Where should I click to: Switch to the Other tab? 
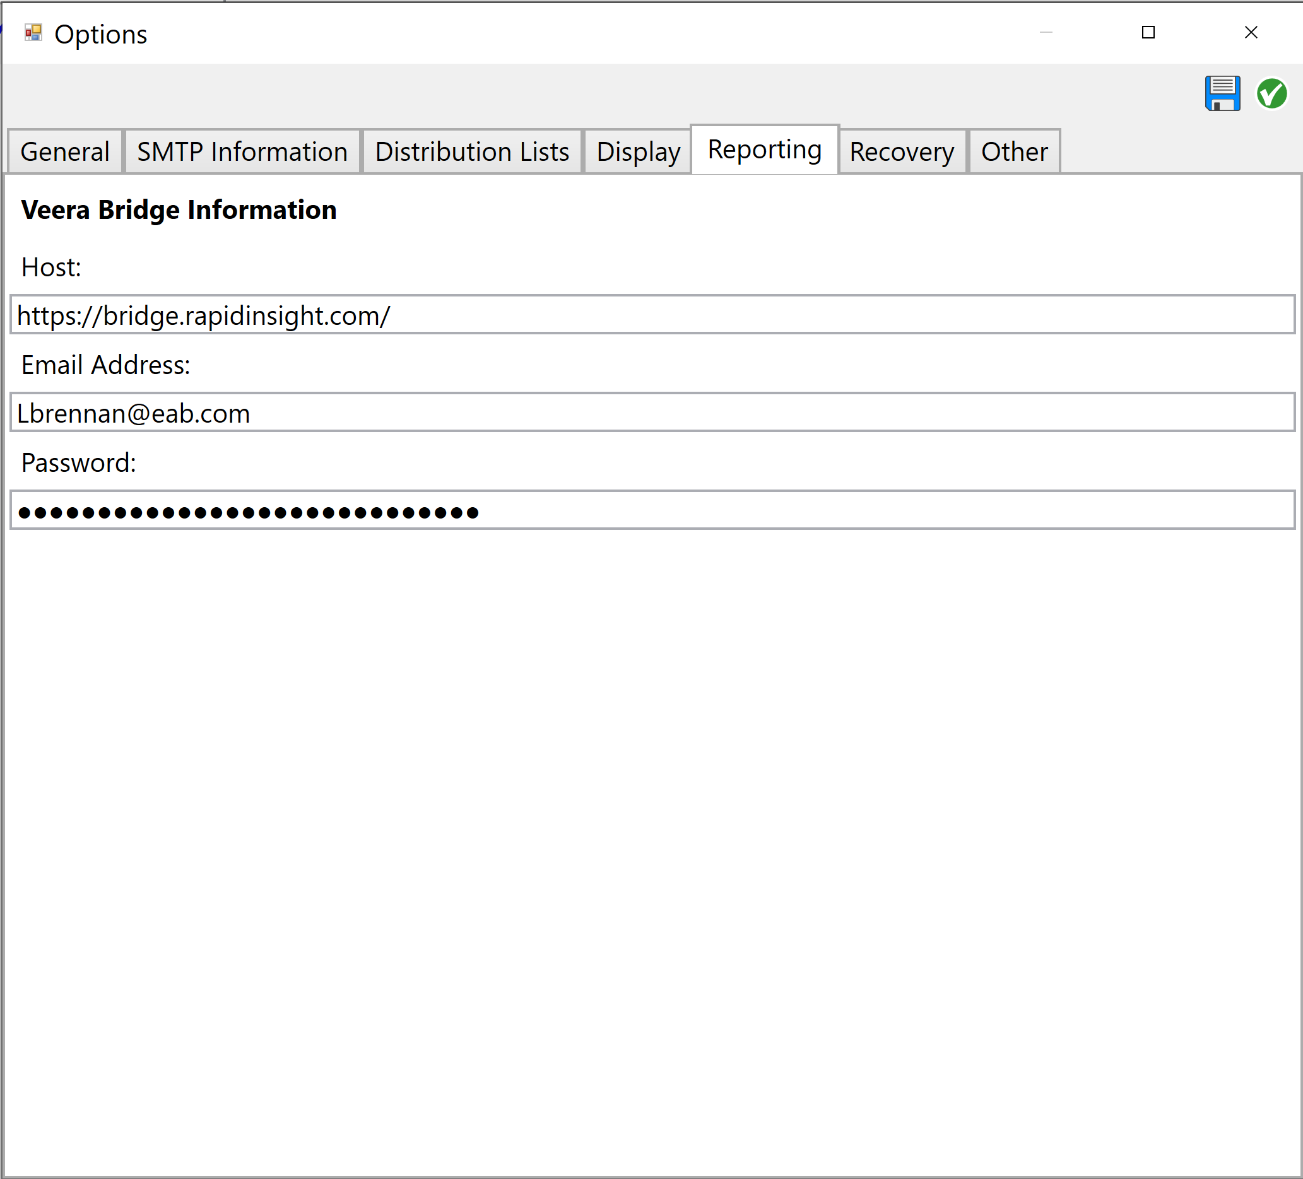[1013, 151]
